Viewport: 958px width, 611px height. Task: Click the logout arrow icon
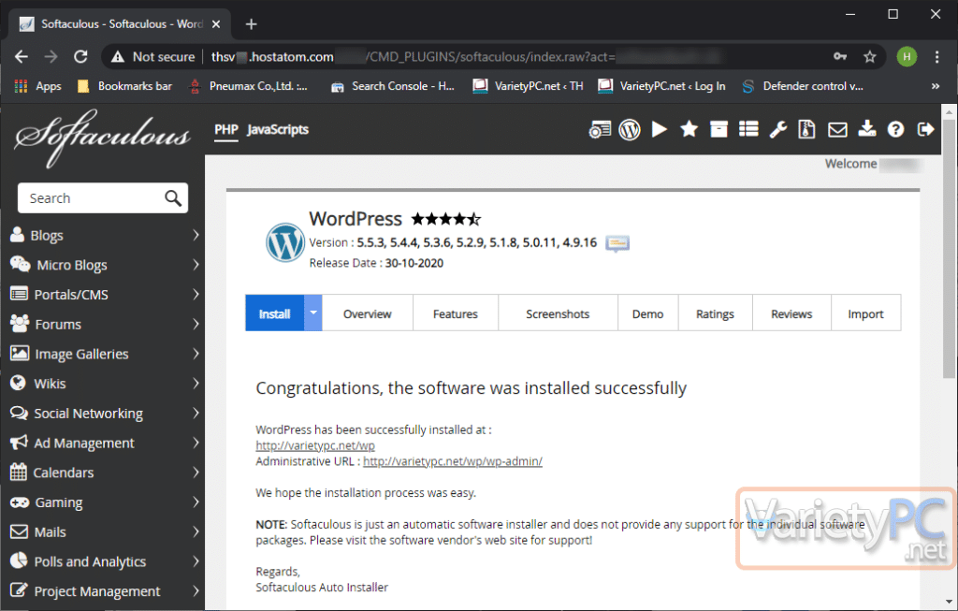(925, 129)
